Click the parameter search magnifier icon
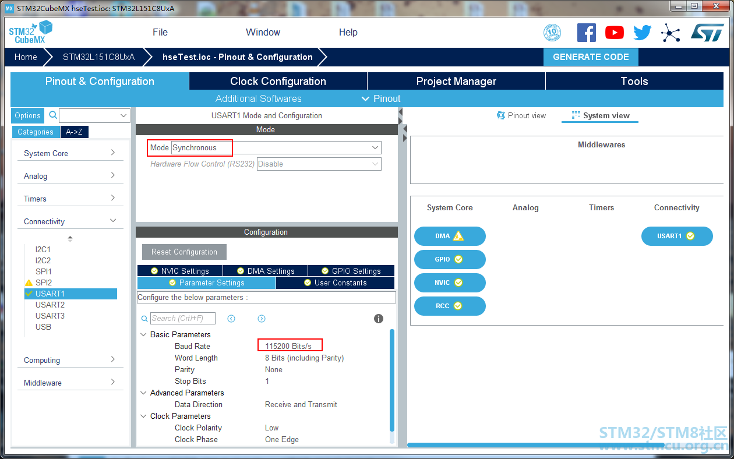This screenshot has width=734, height=459. pyautogui.click(x=144, y=319)
